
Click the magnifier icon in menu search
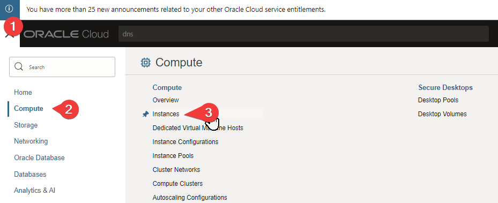point(19,67)
